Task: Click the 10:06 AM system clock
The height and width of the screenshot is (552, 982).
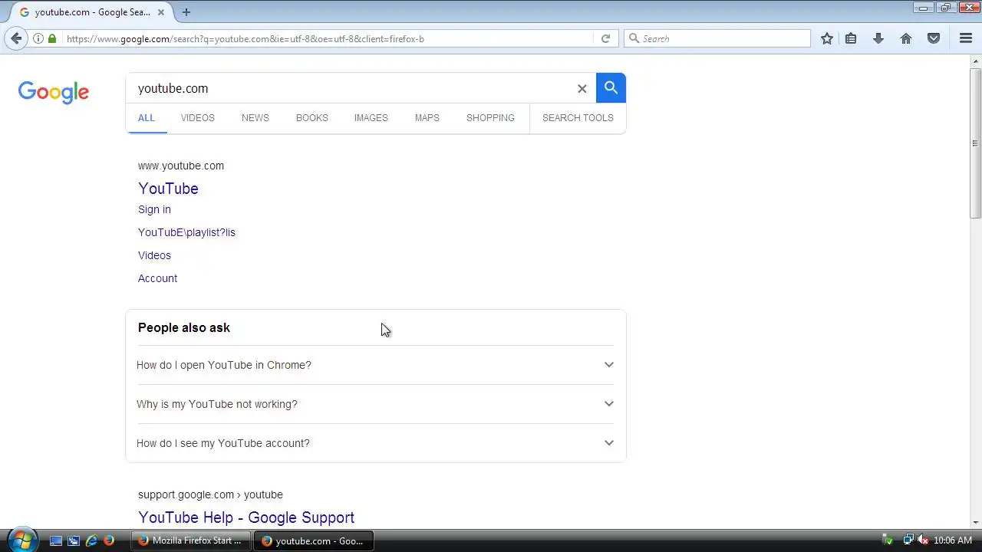Action: [953, 540]
